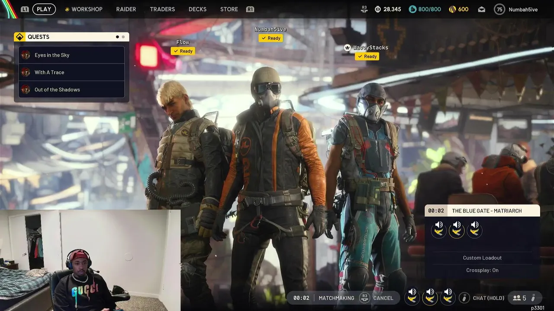The width and height of the screenshot is (554, 311).
Task: Select the second Quests page dot
Action: (123, 37)
